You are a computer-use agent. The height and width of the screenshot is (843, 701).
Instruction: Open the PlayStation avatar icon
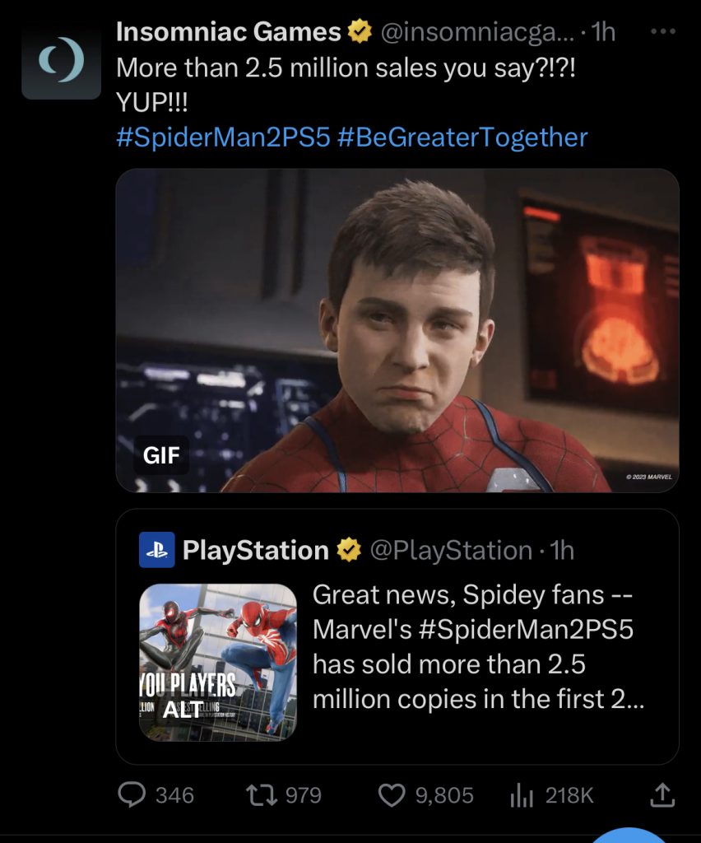(156, 550)
